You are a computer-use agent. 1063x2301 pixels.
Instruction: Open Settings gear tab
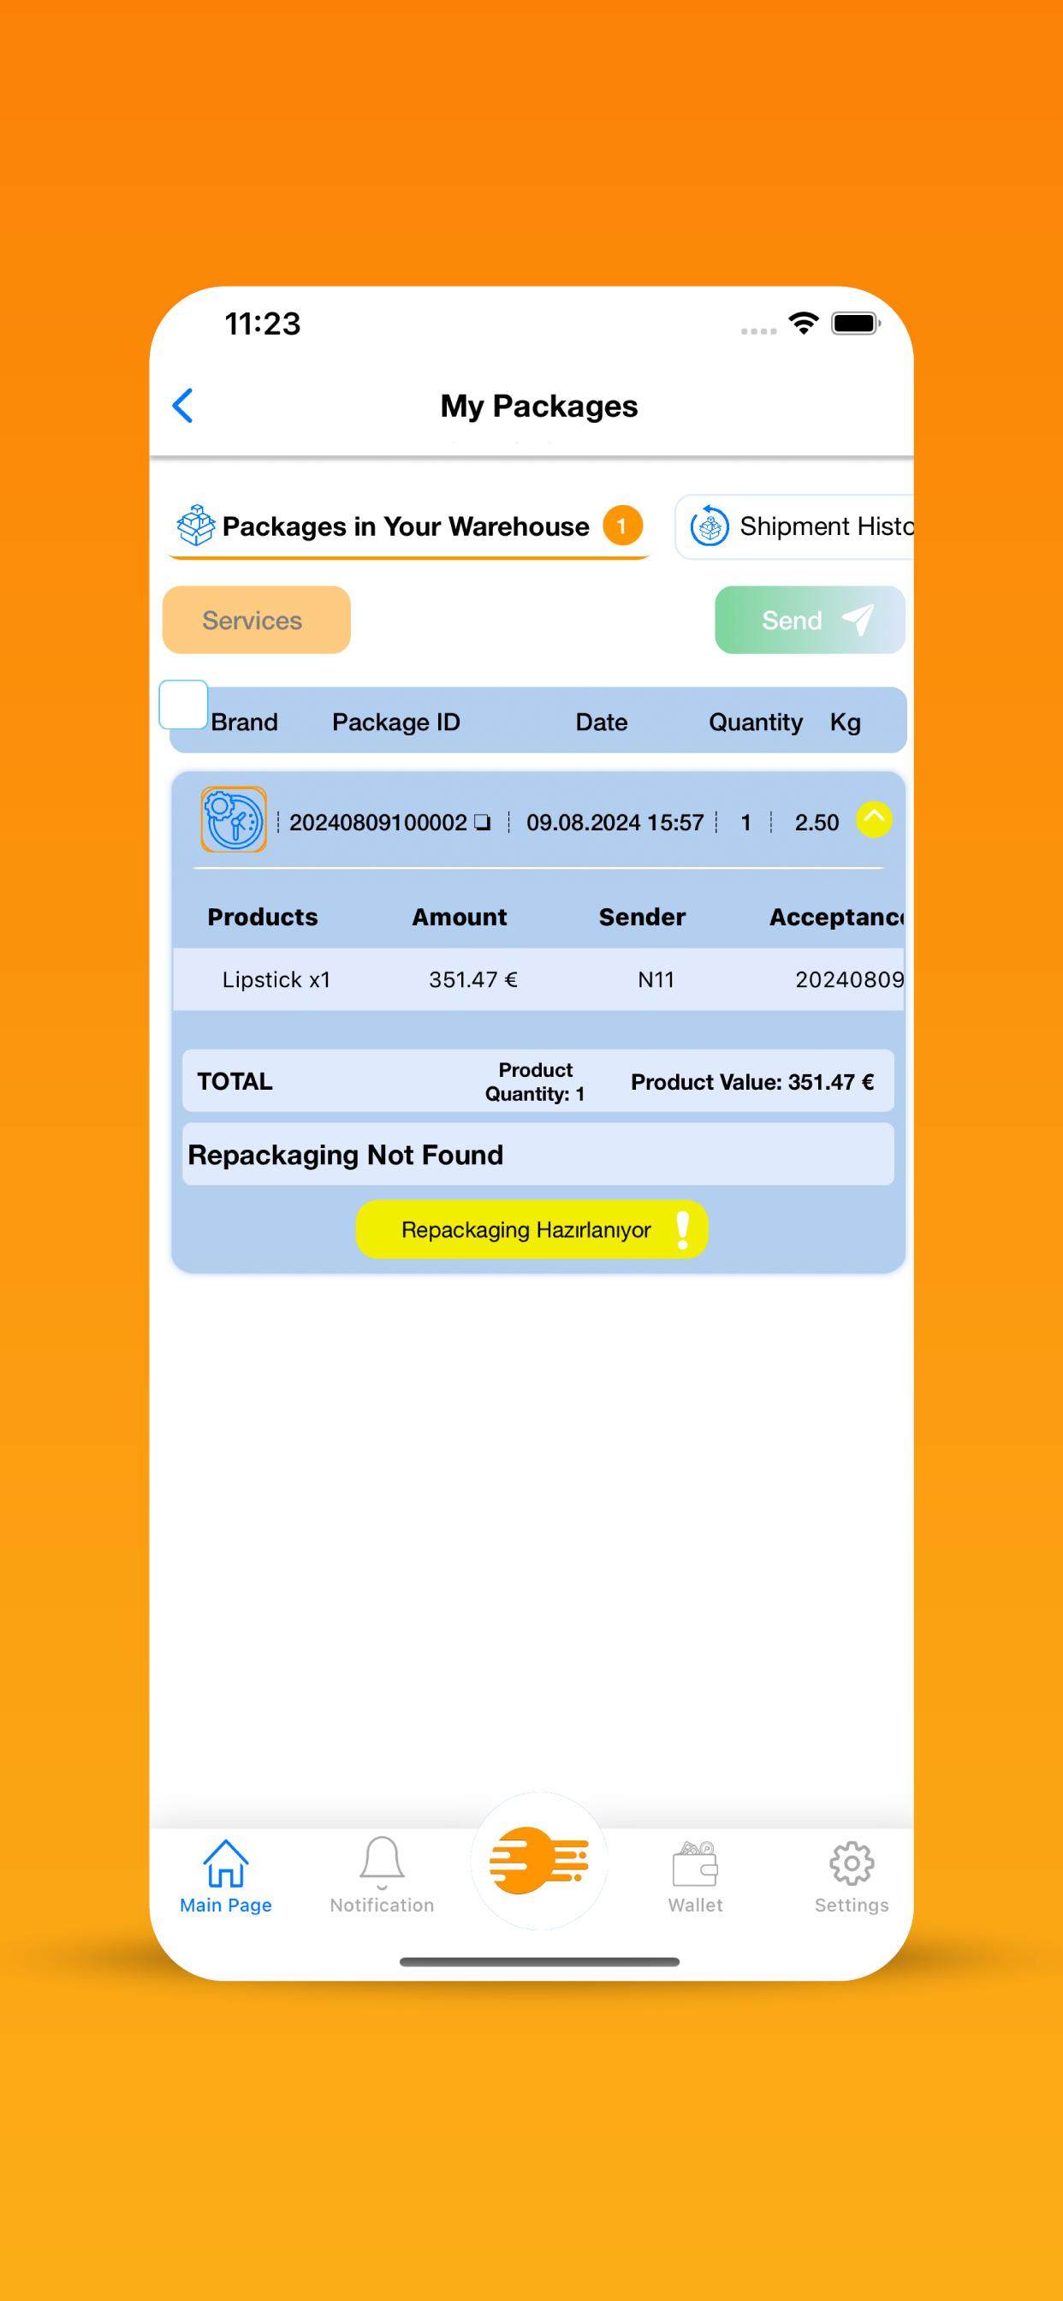coord(852,1874)
